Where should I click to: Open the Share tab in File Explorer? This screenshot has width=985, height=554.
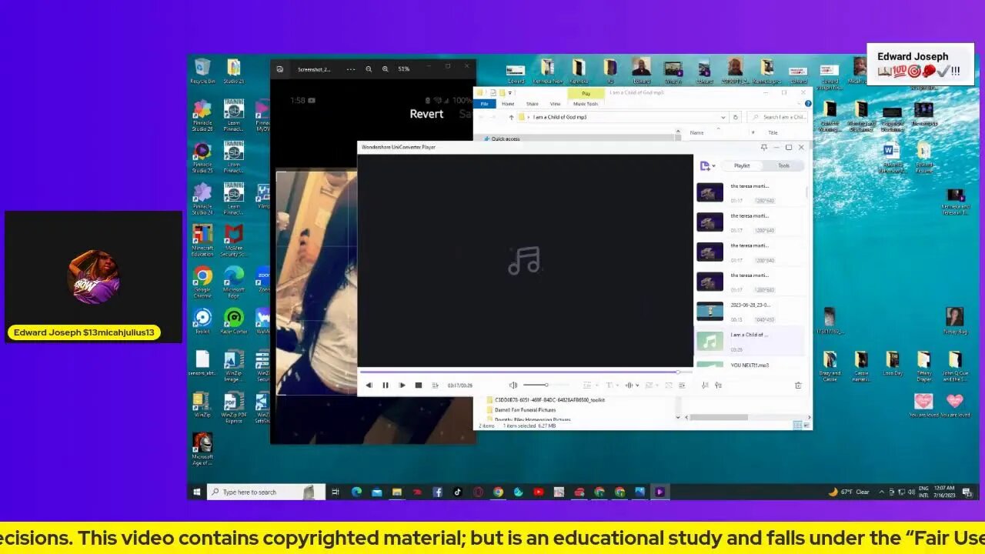point(532,104)
